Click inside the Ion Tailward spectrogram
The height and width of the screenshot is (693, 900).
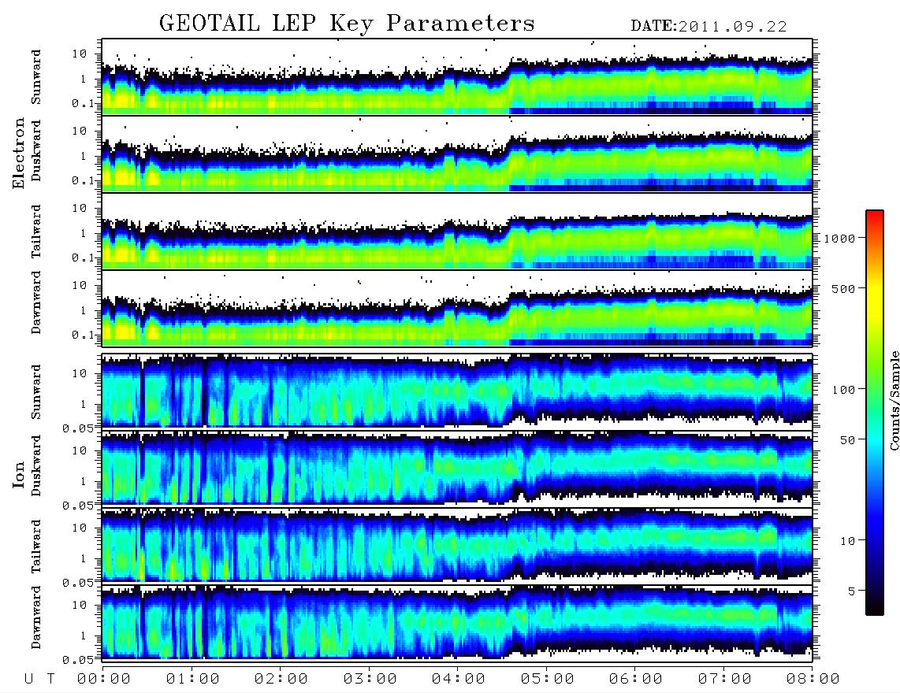pyautogui.click(x=457, y=547)
